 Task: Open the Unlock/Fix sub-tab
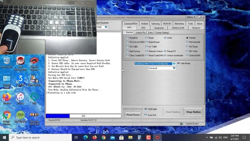click(x=141, y=33)
